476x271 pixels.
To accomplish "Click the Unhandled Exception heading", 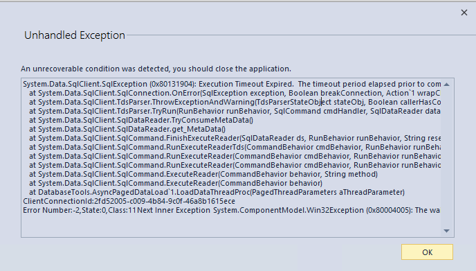I will 75,35.
